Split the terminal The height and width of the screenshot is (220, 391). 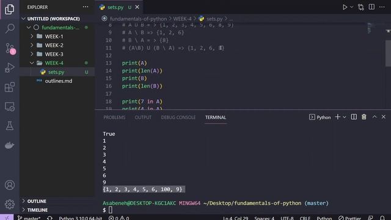pos(354,117)
